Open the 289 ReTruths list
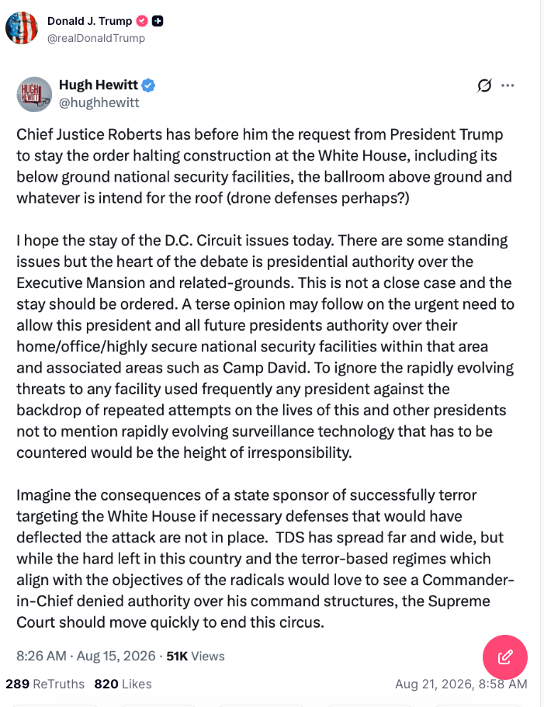Image resolution: width=544 pixels, height=707 pixels. pos(45,684)
